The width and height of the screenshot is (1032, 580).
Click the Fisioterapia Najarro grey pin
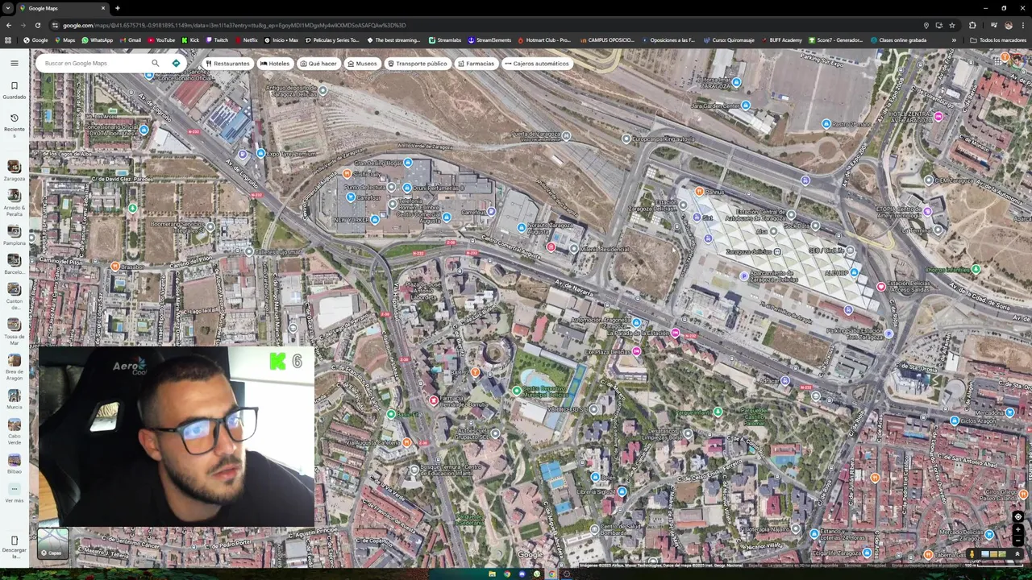click(x=796, y=528)
